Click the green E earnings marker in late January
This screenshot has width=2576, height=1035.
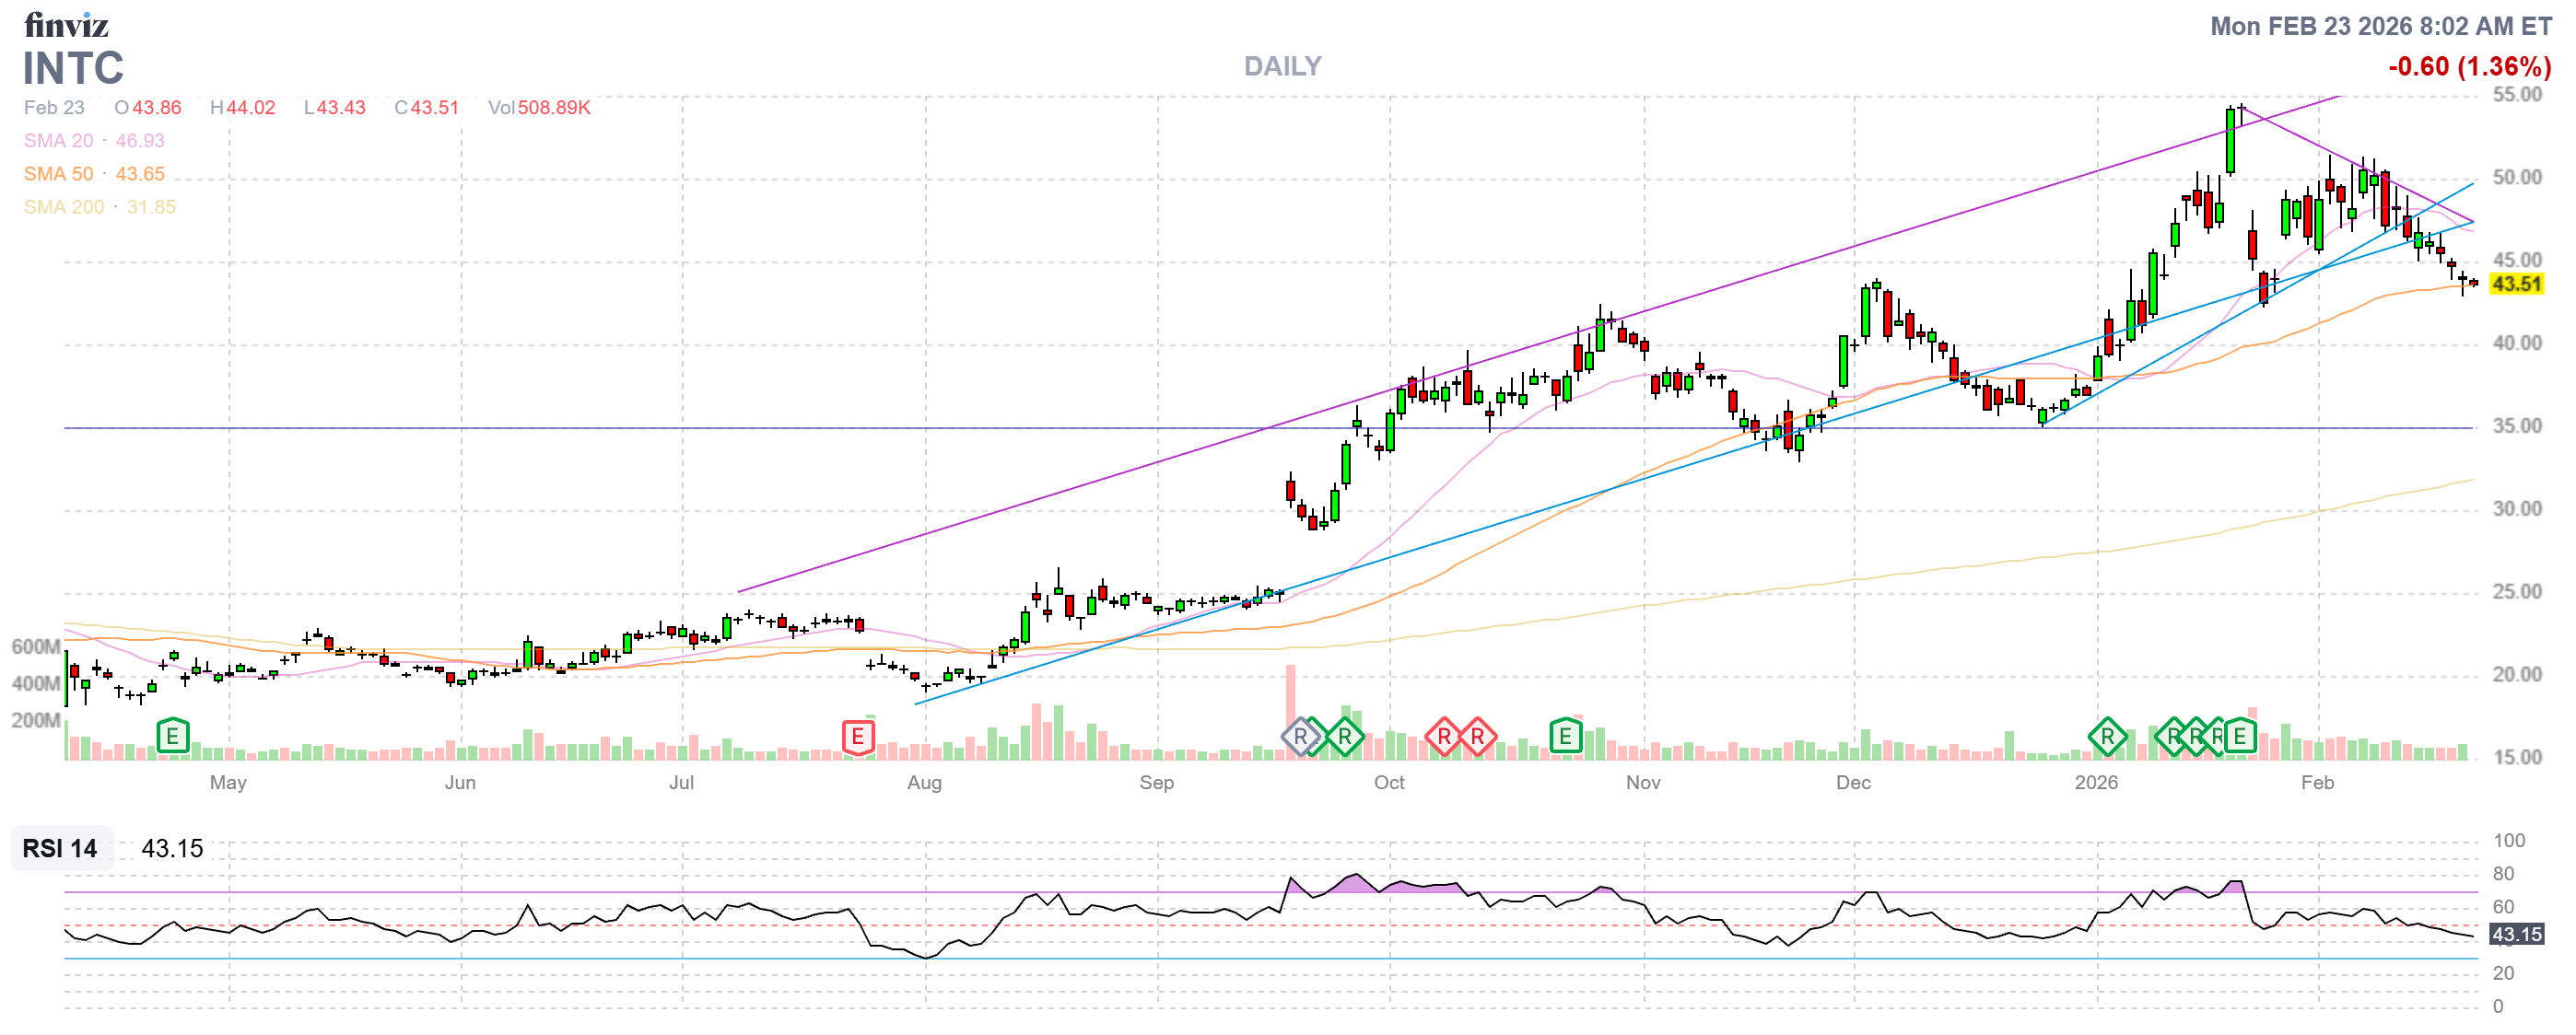(2239, 738)
